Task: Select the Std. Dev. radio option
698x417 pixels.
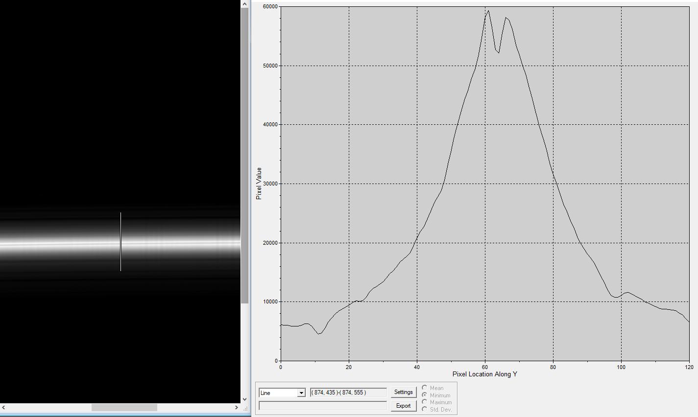Action: (x=425, y=409)
